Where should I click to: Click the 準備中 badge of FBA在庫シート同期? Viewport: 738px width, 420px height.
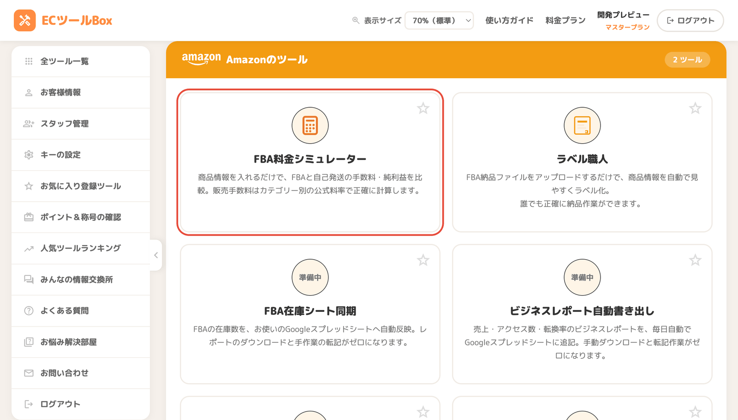click(x=310, y=277)
